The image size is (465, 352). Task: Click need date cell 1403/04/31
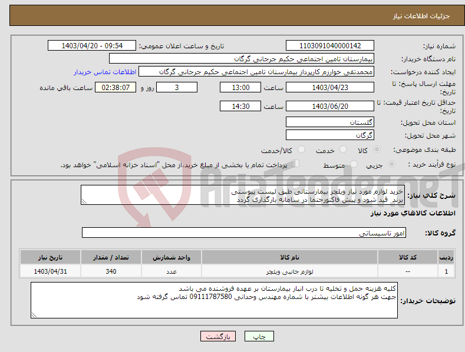tap(50, 271)
